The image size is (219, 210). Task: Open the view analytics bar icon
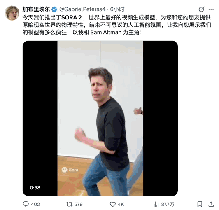coord(156,204)
